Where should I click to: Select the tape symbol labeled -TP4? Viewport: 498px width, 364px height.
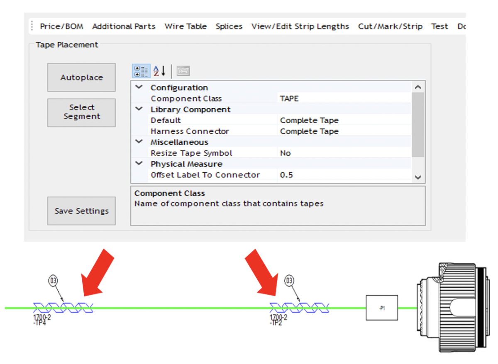point(62,308)
